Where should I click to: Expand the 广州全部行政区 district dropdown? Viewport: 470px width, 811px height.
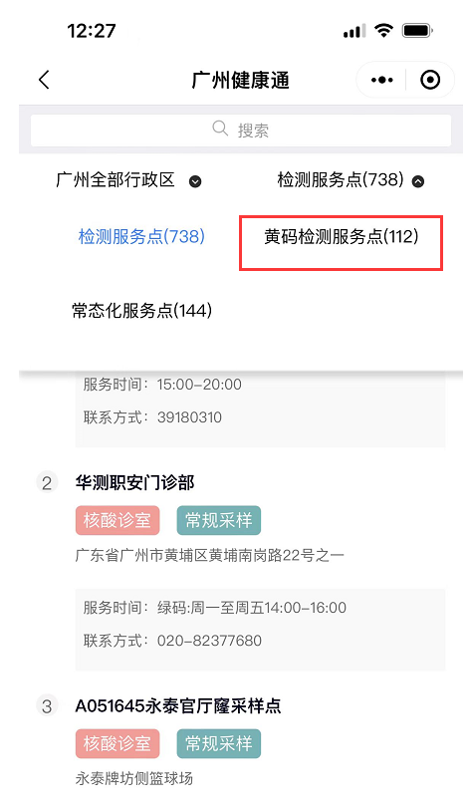click(x=128, y=180)
